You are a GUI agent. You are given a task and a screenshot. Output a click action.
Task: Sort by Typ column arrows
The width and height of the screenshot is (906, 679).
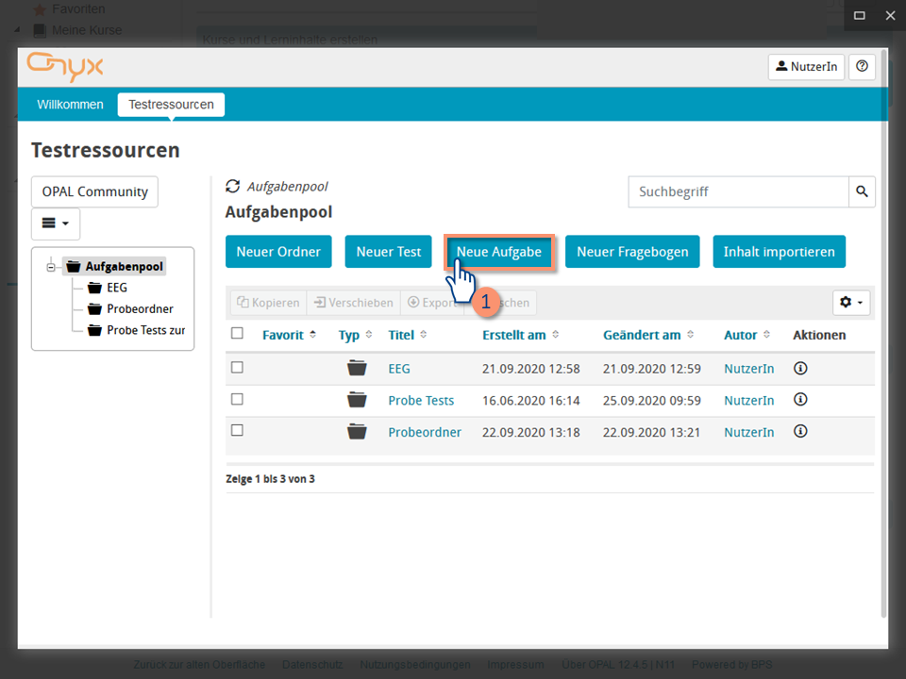[x=369, y=334]
